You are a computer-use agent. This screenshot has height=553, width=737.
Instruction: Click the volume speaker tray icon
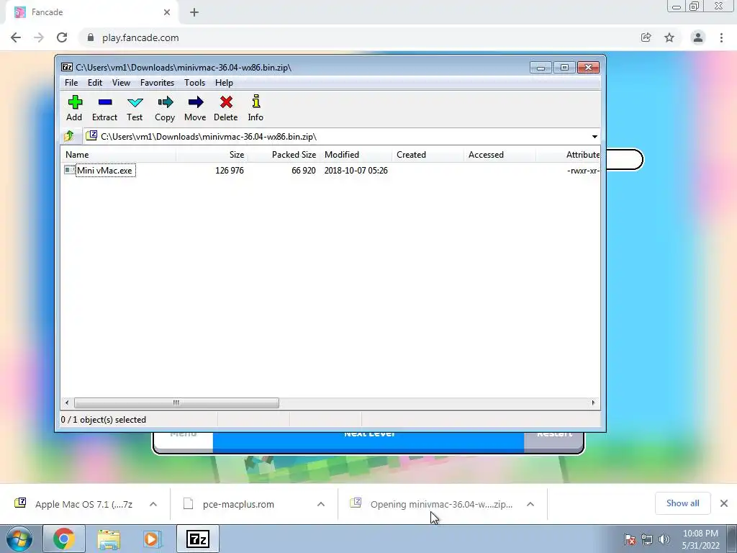tap(664, 539)
